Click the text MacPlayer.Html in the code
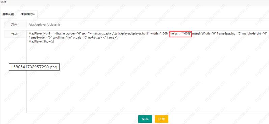The height and width of the screenshot is (124, 269). tap(39, 34)
